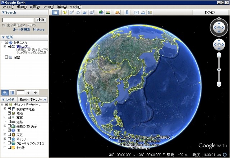Expand the ギャラリー layer tree node
Screen dimensions: 230x158
pos(5,139)
